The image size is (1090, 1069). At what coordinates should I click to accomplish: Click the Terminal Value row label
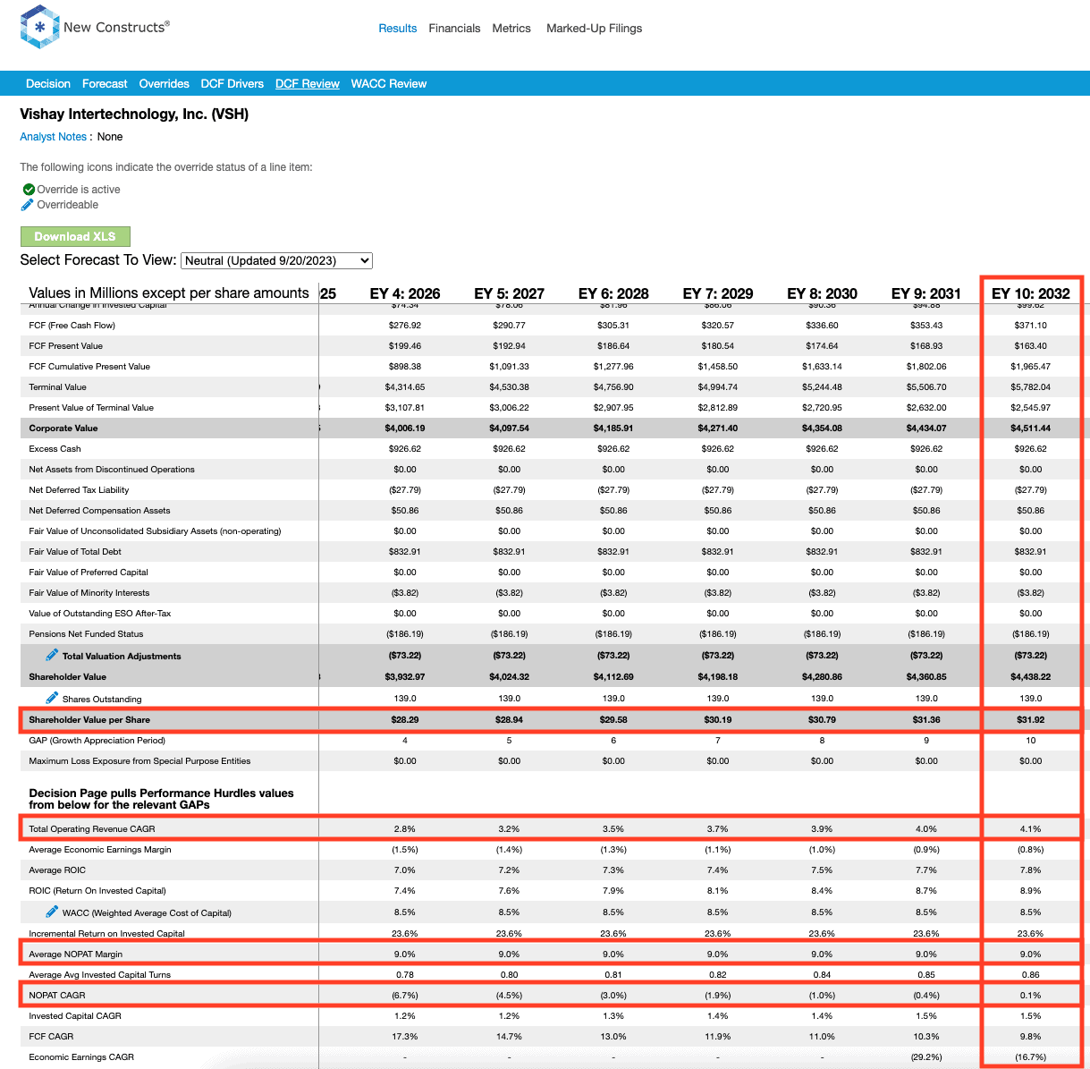click(57, 387)
